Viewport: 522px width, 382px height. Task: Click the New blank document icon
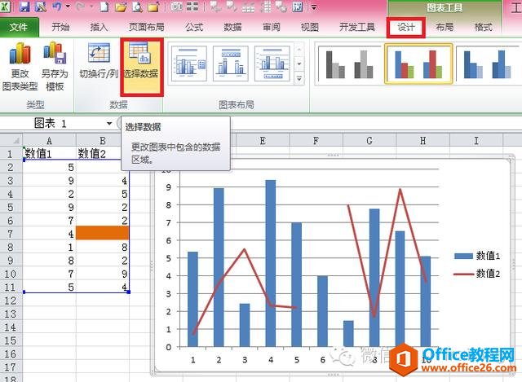click(104, 7)
